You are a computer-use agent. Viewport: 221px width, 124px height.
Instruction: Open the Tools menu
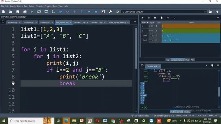[x=55, y=6]
